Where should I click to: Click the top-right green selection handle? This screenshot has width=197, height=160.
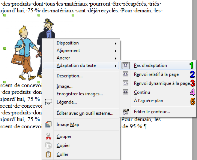[x=73, y=15]
